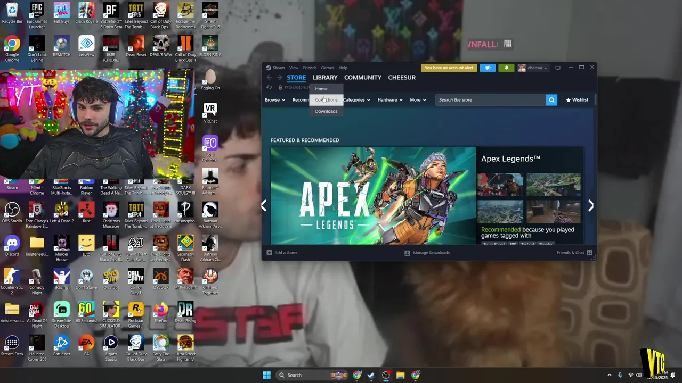Select Roblox Player desktop icon
This screenshot has width=682, height=383.
pyautogui.click(x=86, y=187)
